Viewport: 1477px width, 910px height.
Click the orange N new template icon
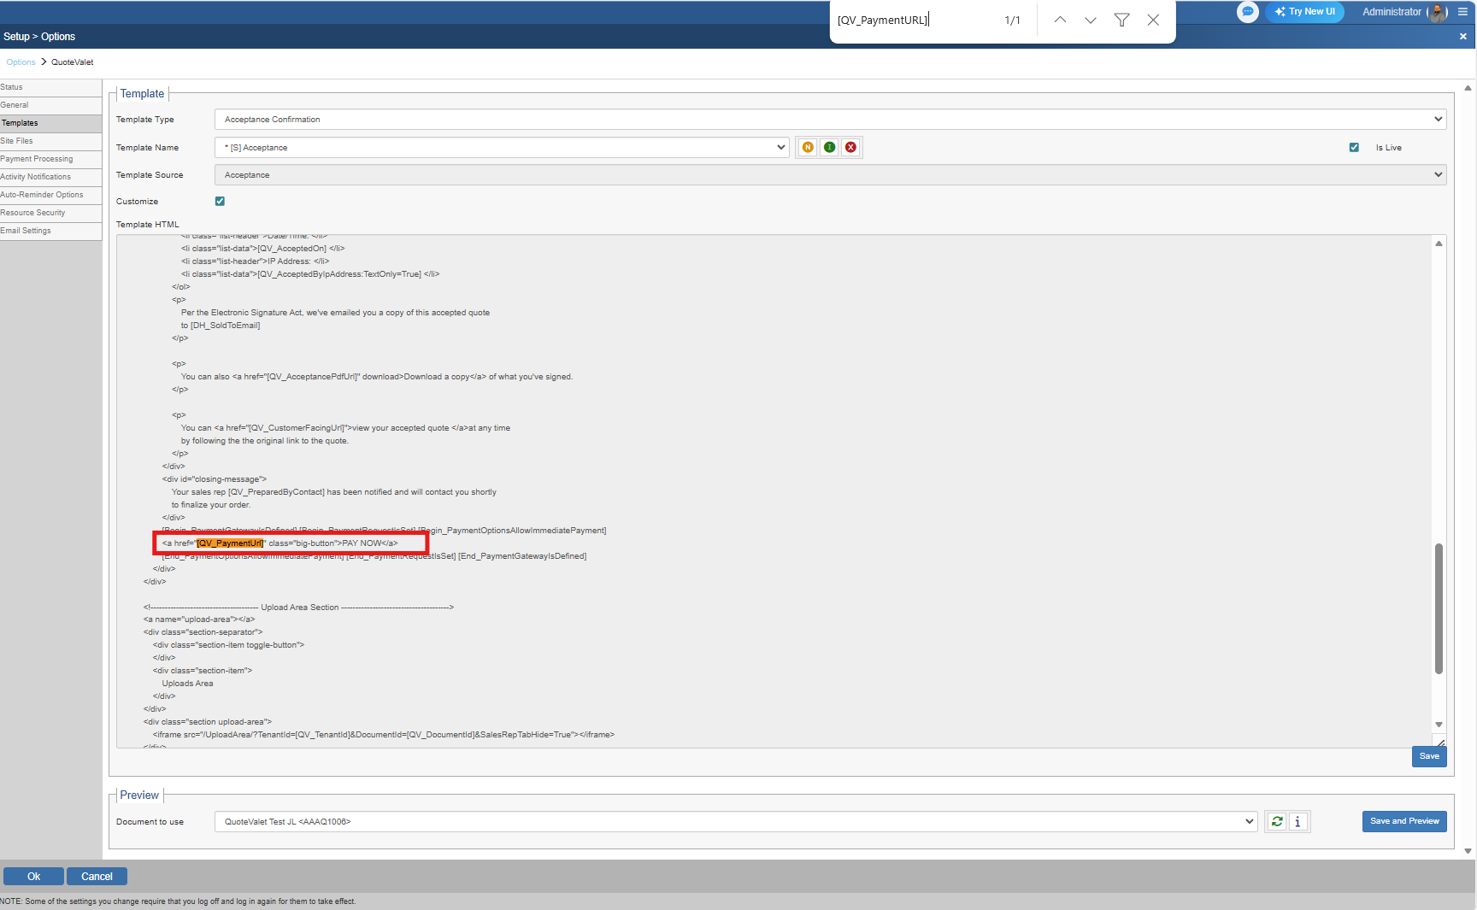coord(808,148)
